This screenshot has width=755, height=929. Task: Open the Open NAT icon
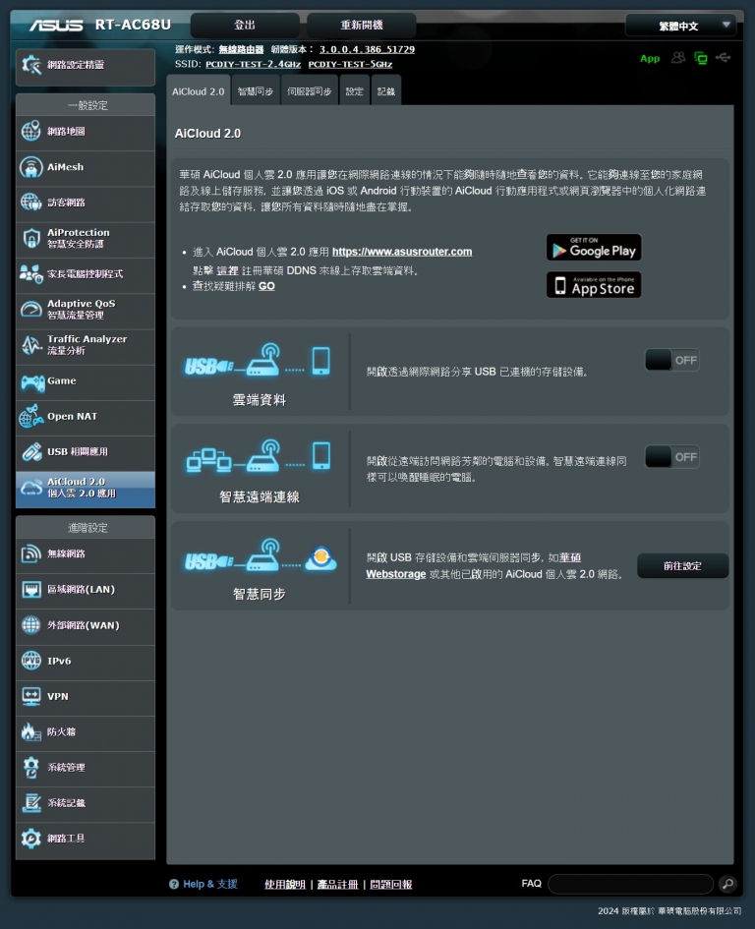(31, 416)
